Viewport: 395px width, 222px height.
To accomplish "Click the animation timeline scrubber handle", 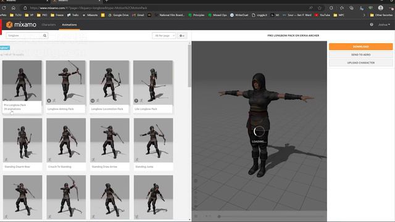I will (219, 216).
